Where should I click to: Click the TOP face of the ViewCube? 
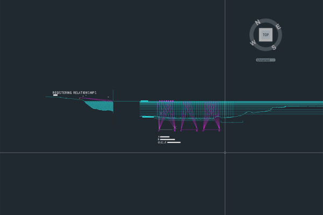[265, 35]
